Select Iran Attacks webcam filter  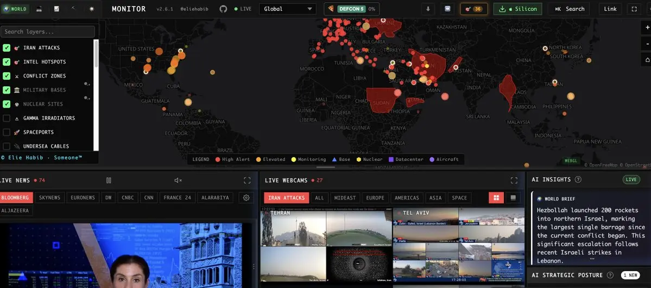pos(287,198)
